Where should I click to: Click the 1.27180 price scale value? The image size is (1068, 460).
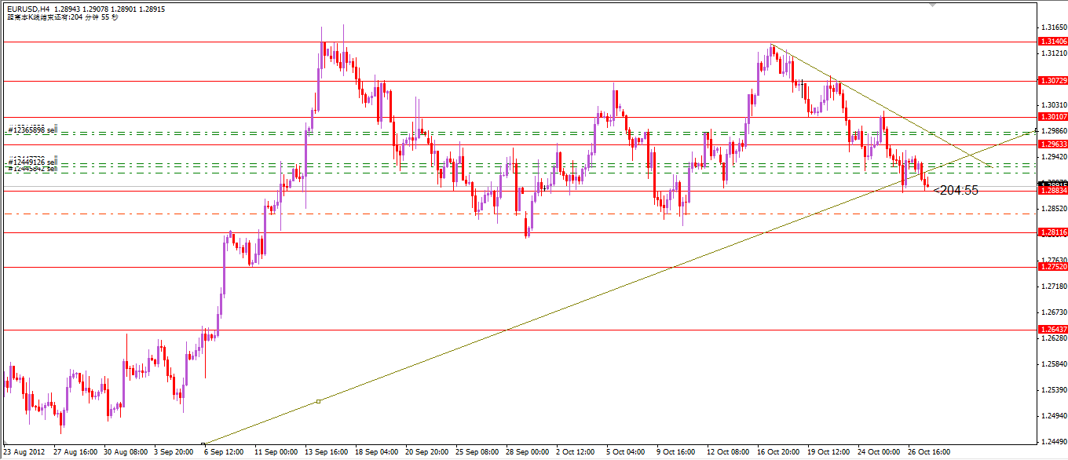click(1054, 287)
